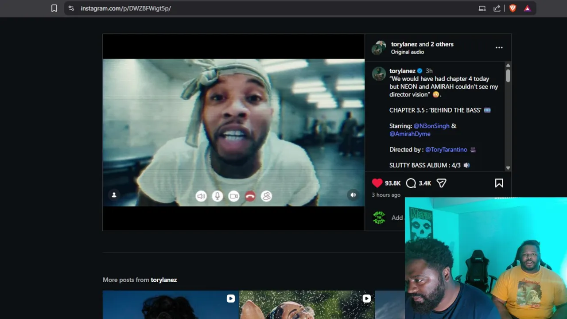Open the post's three-dot more options
Image resolution: width=567 pixels, height=319 pixels.
(x=499, y=47)
